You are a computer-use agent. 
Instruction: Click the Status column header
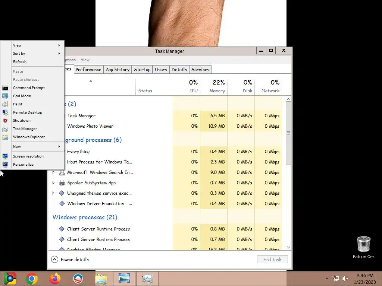(154, 86)
